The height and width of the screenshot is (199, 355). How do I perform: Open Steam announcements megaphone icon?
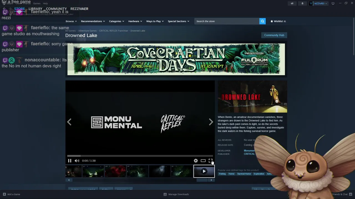coord(292,3)
